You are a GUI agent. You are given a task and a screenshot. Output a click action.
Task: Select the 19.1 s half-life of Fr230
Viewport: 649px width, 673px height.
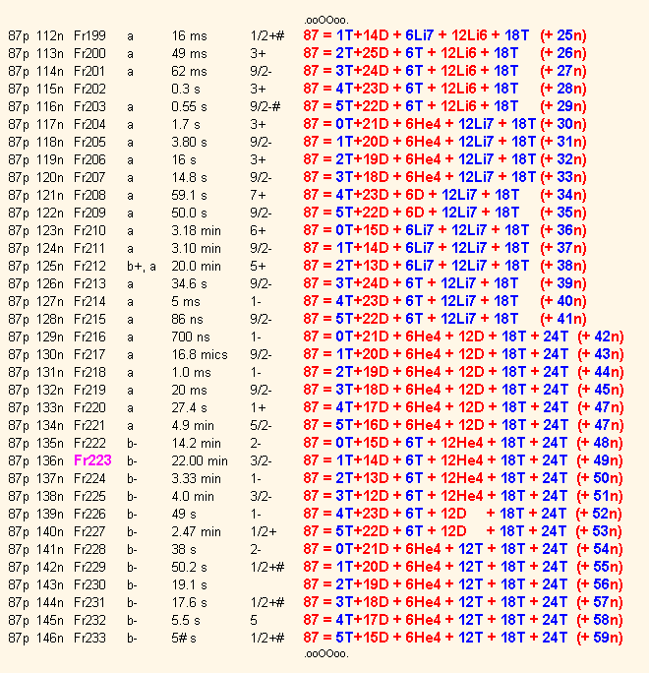pyautogui.click(x=189, y=584)
